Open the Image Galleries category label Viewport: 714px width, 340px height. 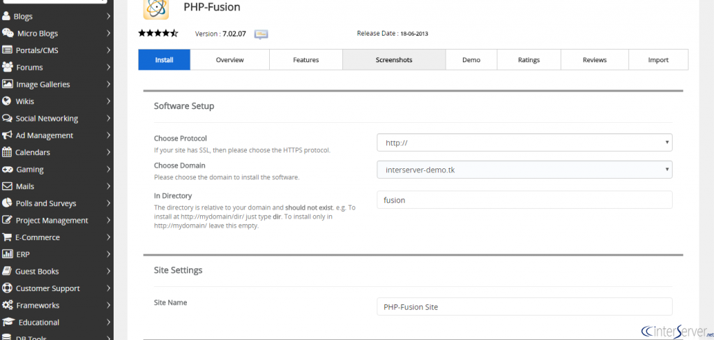pyautogui.click(x=43, y=84)
